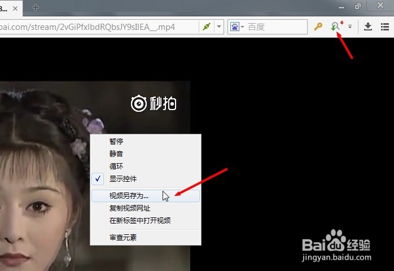The image size is (394, 271).
Task: Toggle the checked 显示控件 option
Action: (x=146, y=179)
